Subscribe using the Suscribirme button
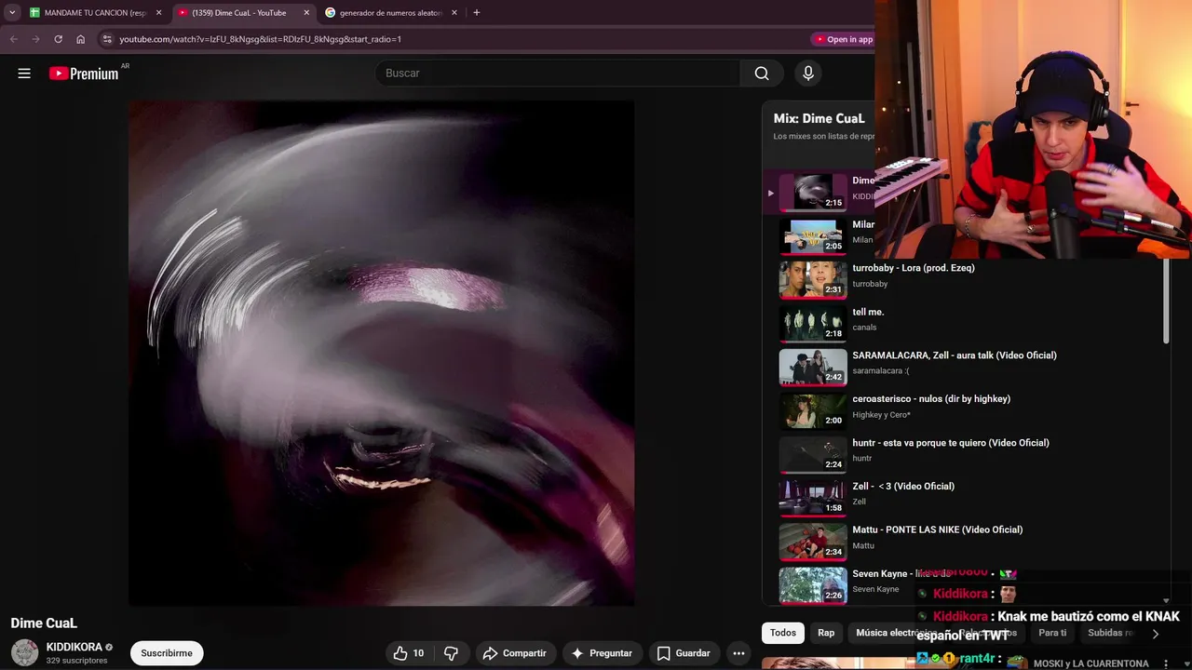1192x670 pixels. tap(167, 653)
